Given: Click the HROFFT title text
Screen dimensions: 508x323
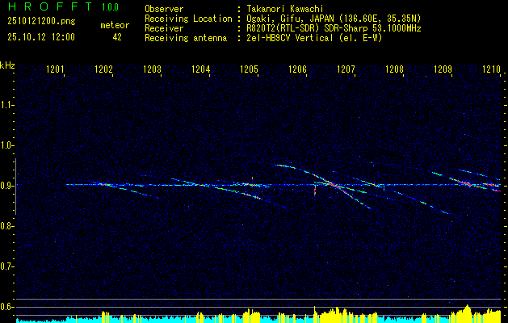Looking at the screenshot, I should coord(50,6).
